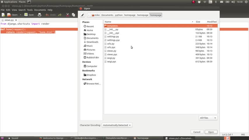Screen dimensions: 249x140
Task: Sort files by Size column header
Action: (x=200, y=22)
